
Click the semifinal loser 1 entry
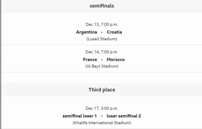click(80, 116)
